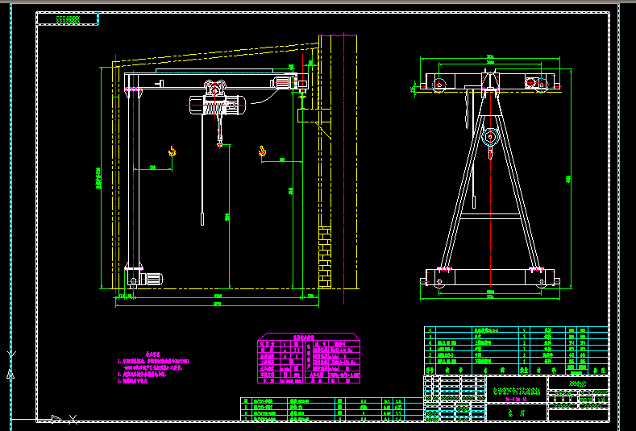This screenshot has height=431, width=636.
Task: Select the bottom-center cyan parts list rows
Action: click(x=332, y=409)
